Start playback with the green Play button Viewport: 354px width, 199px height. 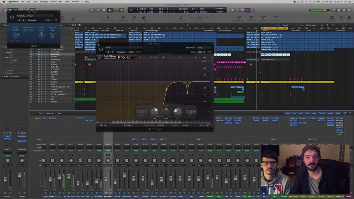point(110,10)
